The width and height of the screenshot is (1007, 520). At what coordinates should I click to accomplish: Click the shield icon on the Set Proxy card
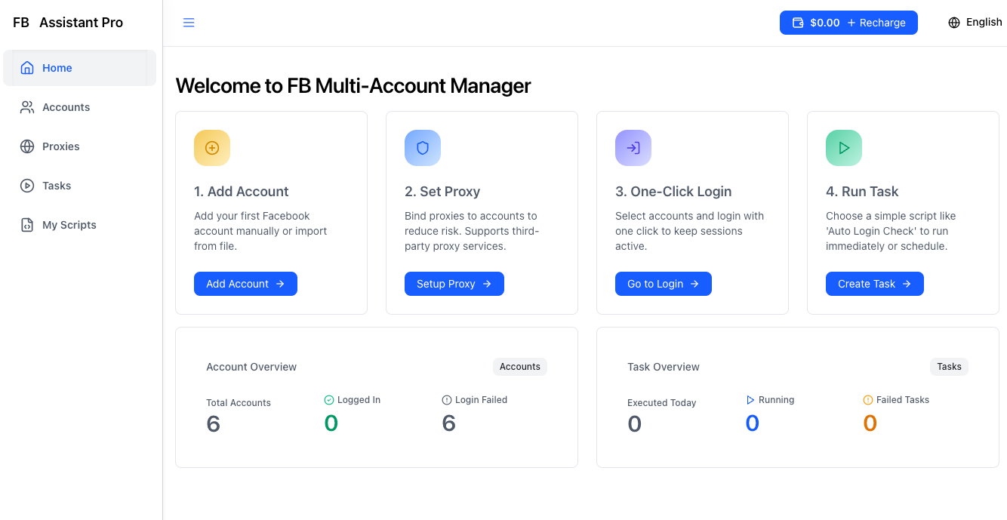click(x=422, y=147)
